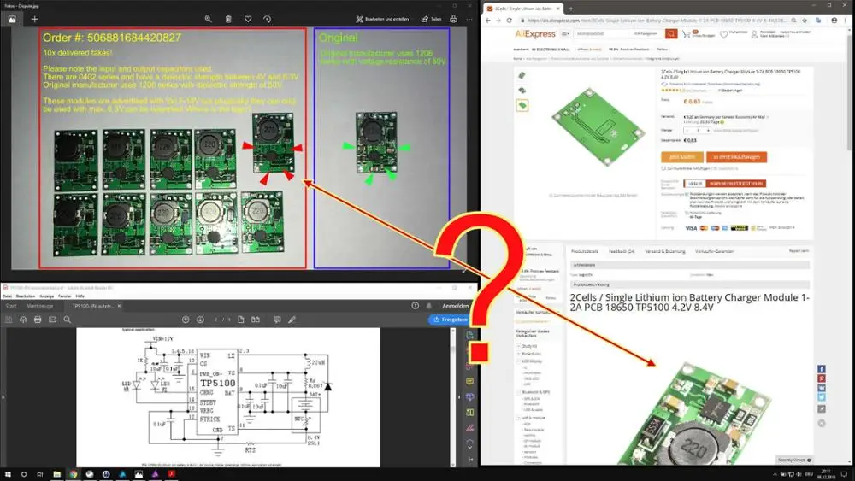Open the help question mark icon in Acrobat
855x481 pixels.
point(415,306)
